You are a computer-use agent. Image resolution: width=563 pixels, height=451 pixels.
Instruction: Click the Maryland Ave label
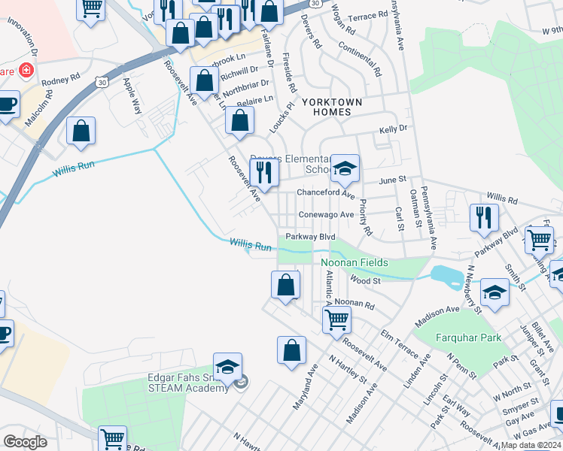(306, 387)
